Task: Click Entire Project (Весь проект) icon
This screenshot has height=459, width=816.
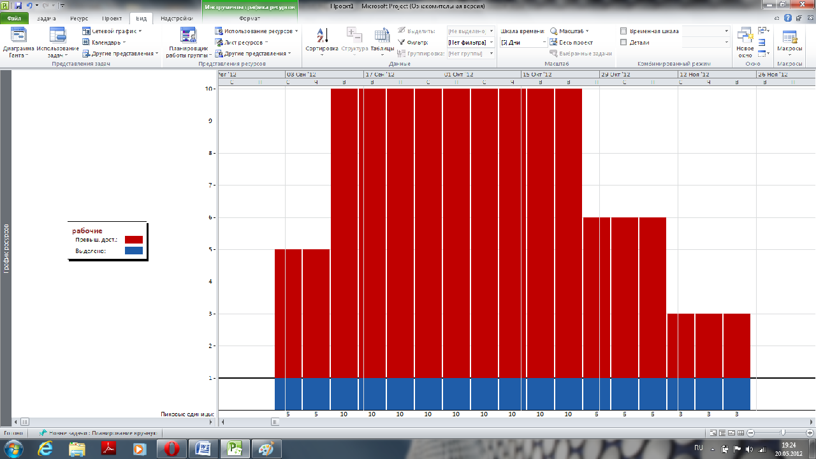Action: pyautogui.click(x=553, y=43)
